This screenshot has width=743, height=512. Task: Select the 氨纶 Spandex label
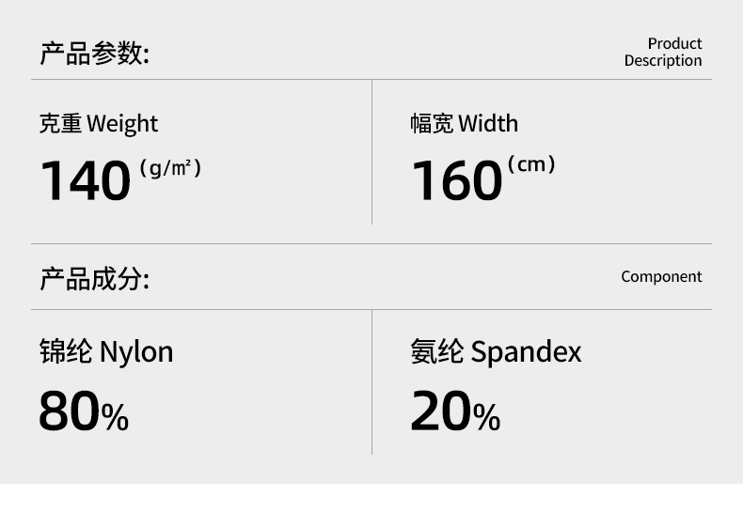tap(496, 352)
